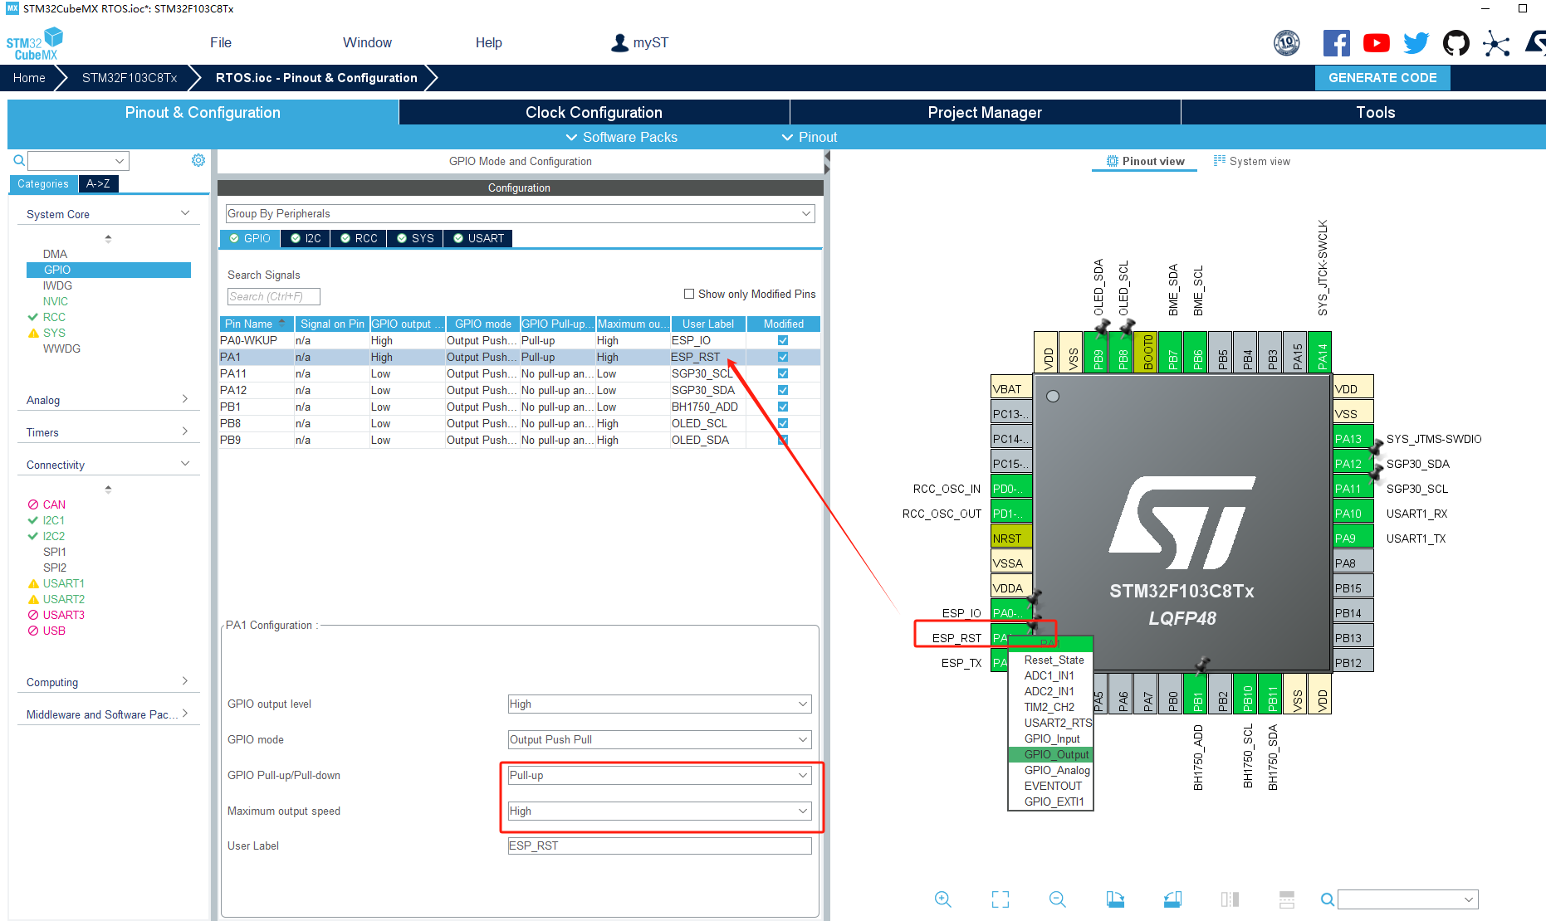Image resolution: width=1546 pixels, height=921 pixels.
Task: Rotate the chip view clockwise
Action: pos(1115,899)
